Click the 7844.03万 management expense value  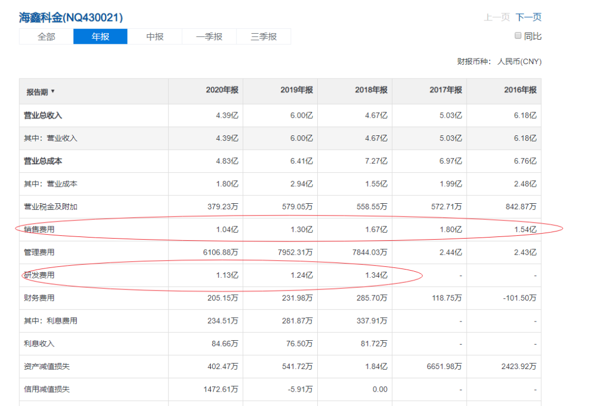point(370,252)
